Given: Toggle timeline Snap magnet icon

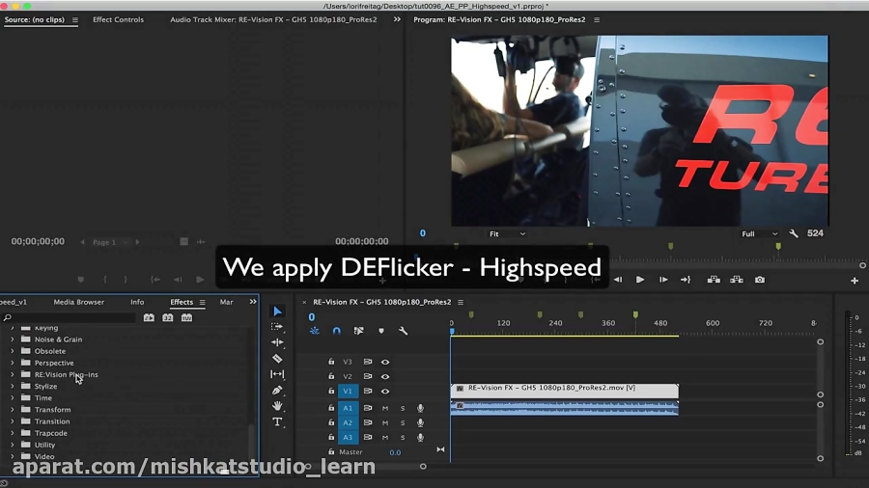Looking at the screenshot, I should coord(336,331).
